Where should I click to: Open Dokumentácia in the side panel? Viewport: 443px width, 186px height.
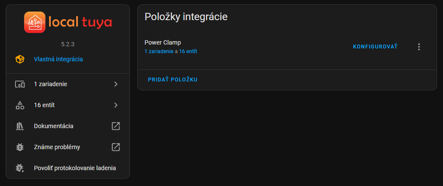pos(54,126)
